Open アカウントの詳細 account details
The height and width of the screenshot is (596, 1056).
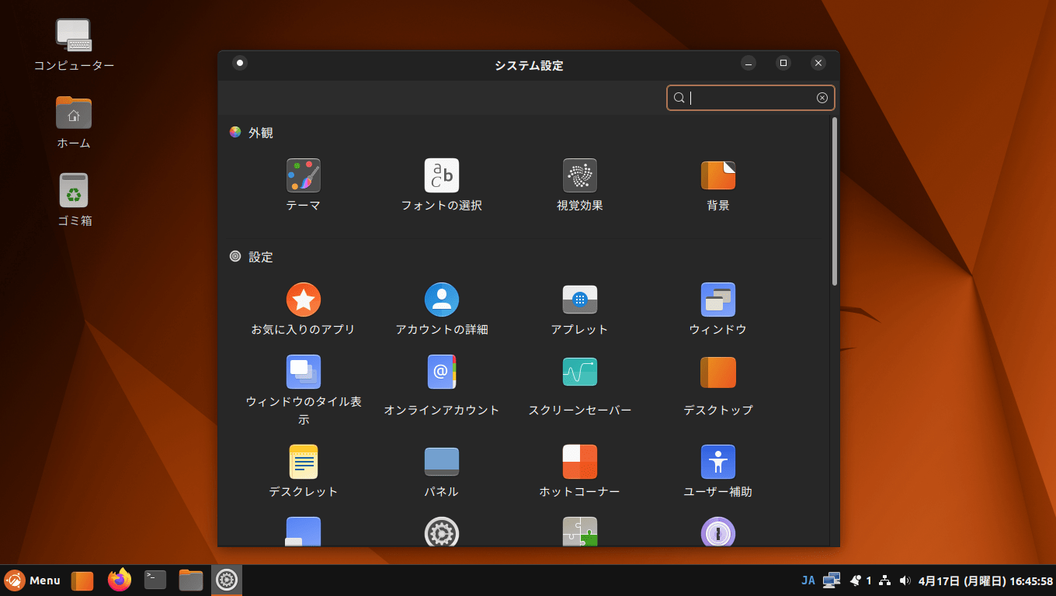click(x=441, y=300)
